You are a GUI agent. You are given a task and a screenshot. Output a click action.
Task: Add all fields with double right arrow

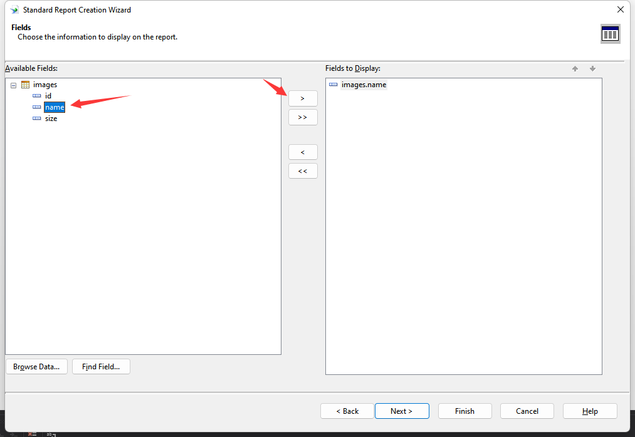[x=303, y=117]
